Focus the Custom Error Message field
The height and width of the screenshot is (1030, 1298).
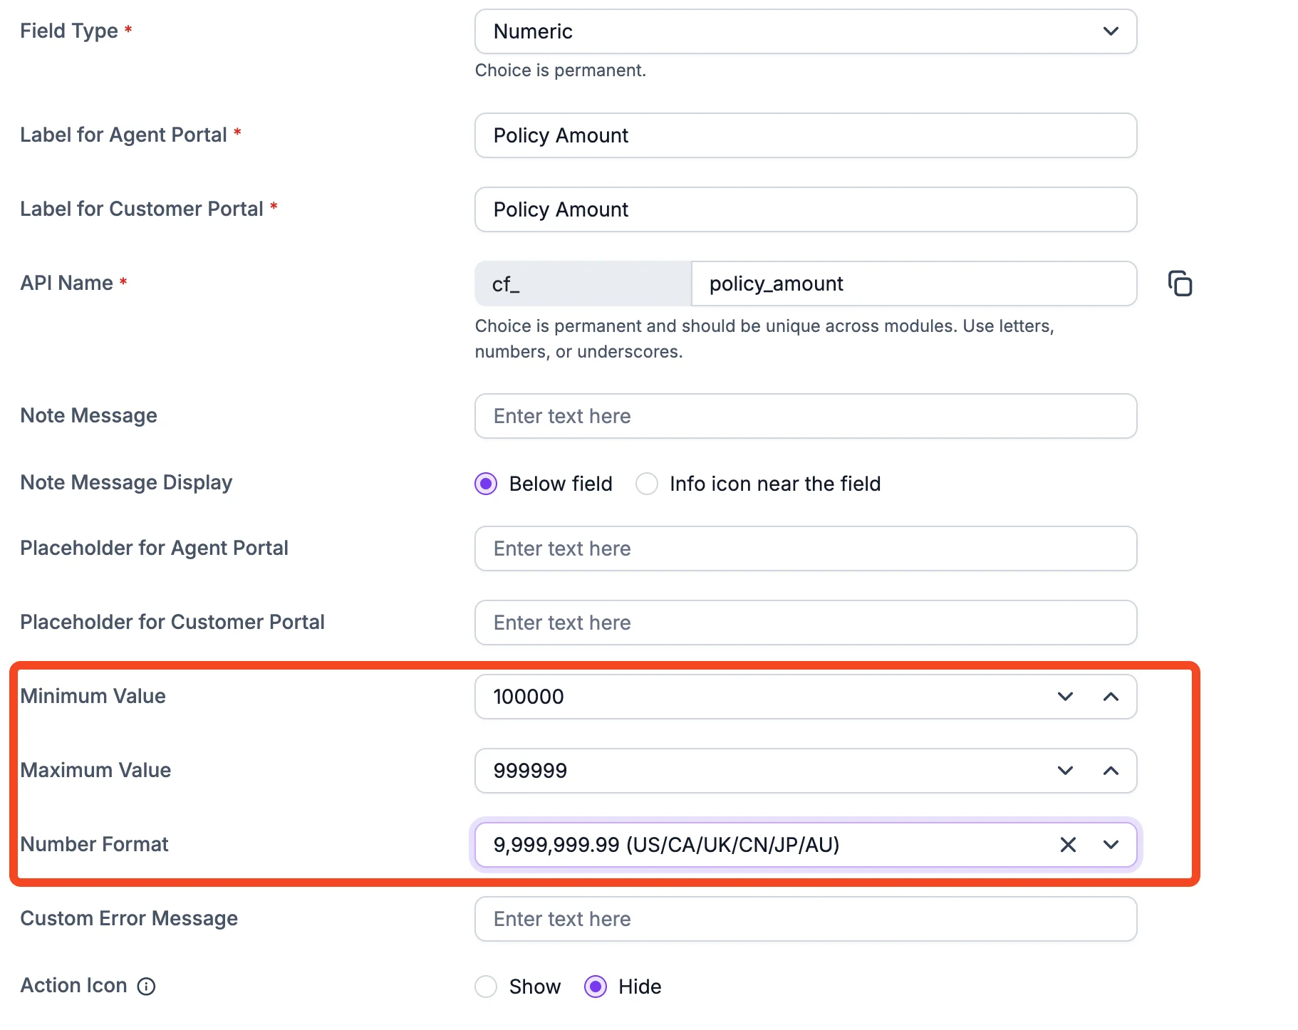805,919
